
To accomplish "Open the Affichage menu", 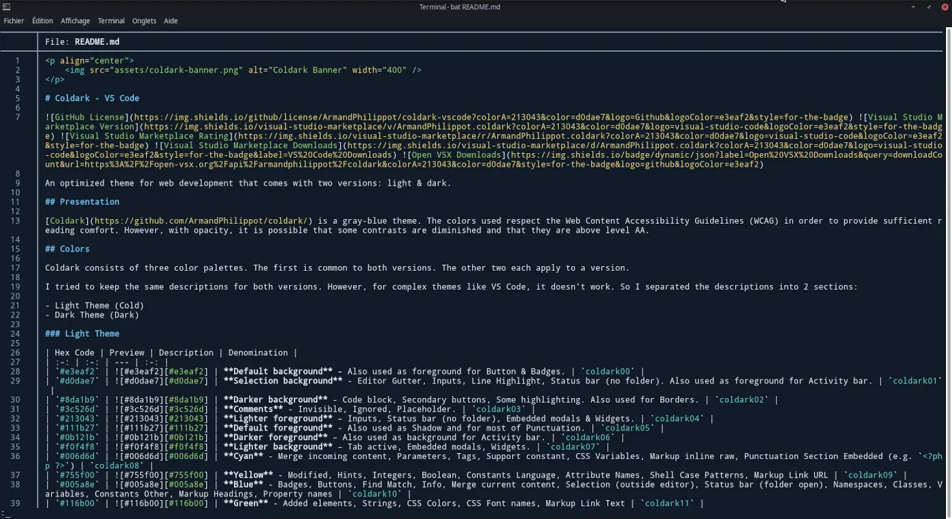I will (75, 21).
